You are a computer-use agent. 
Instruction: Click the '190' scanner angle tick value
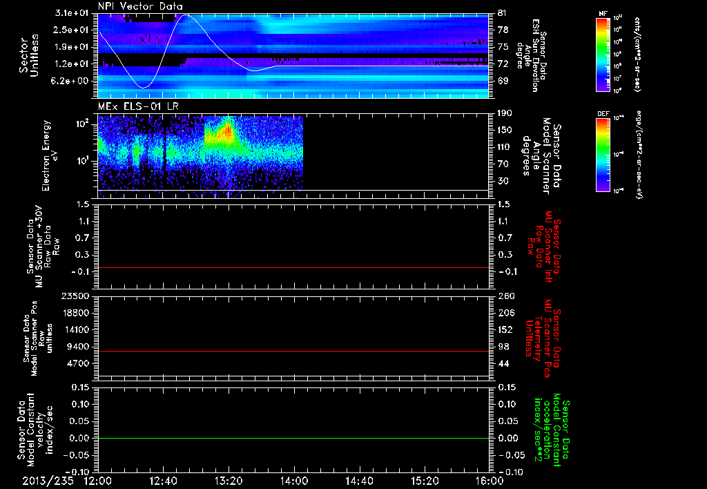pos(505,113)
